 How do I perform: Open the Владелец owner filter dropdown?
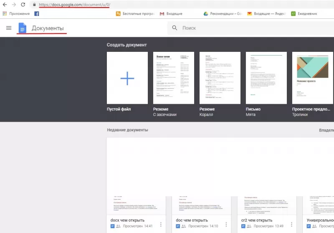[x=326, y=130]
